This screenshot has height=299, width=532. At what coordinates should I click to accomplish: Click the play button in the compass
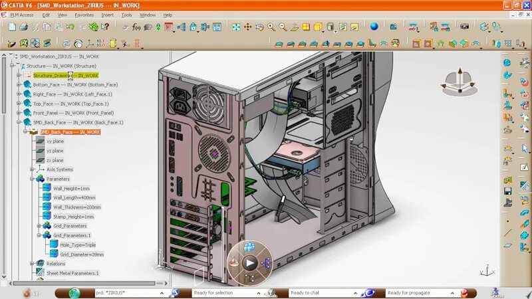250,262
